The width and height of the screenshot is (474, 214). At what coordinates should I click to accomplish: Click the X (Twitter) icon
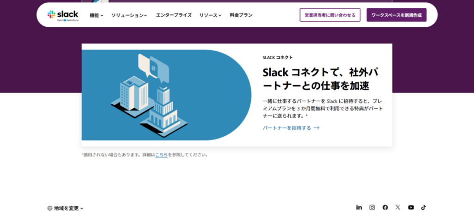point(398,208)
